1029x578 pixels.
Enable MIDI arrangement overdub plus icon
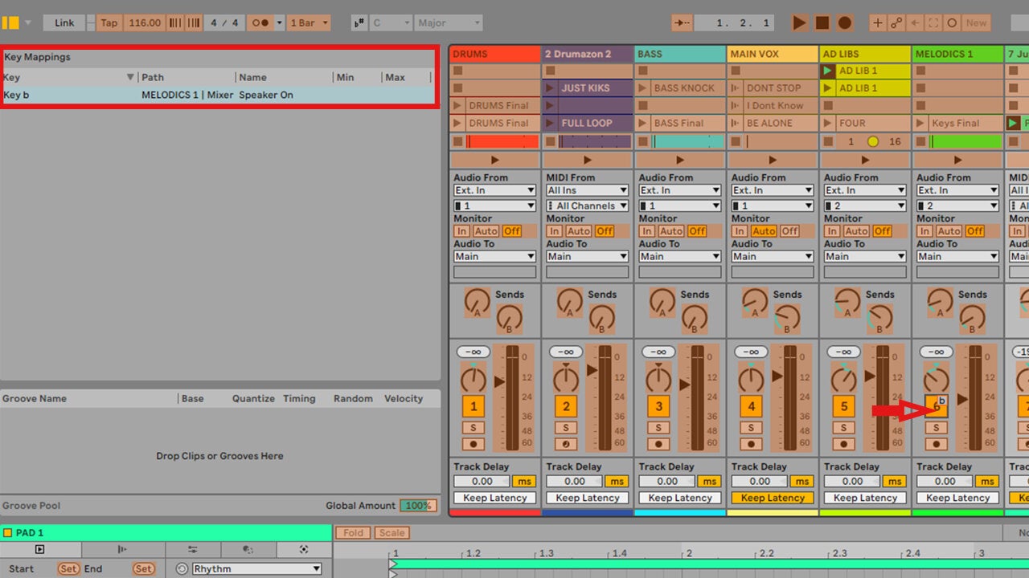point(878,22)
